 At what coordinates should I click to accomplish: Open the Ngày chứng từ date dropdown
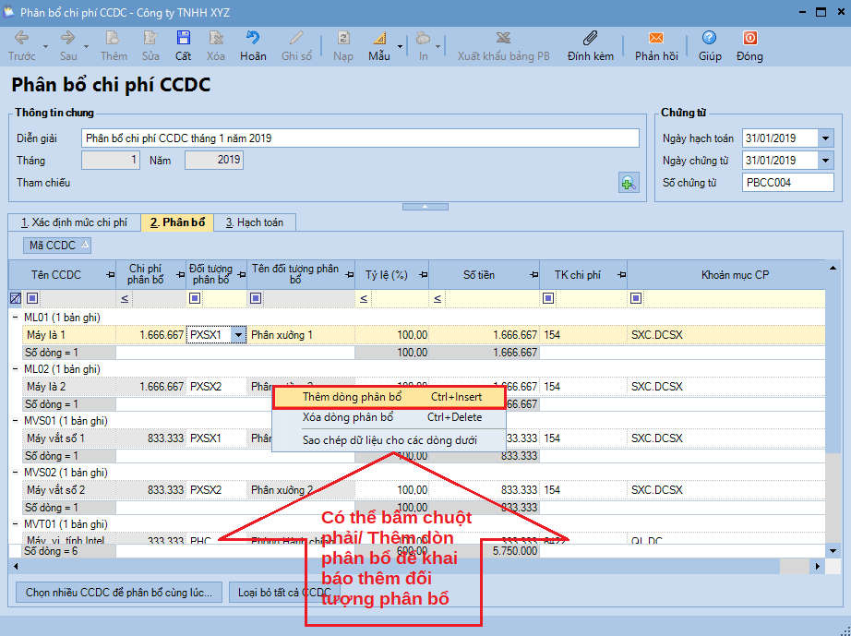click(x=825, y=161)
